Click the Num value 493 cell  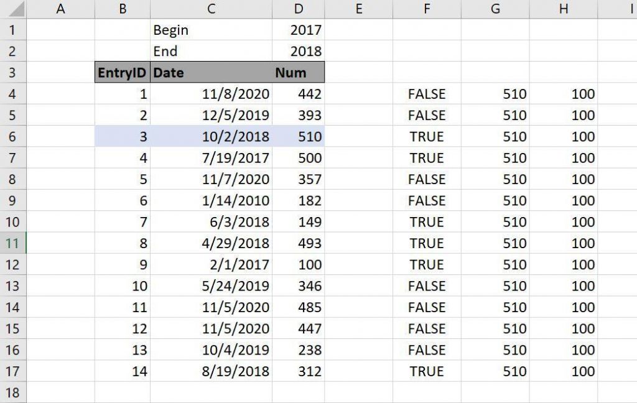tap(299, 243)
